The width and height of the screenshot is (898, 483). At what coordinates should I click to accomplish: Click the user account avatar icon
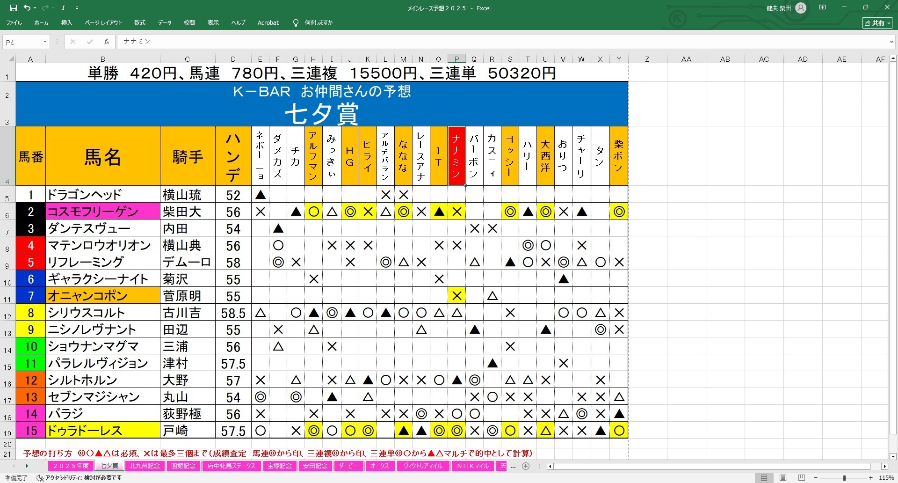pos(801,8)
